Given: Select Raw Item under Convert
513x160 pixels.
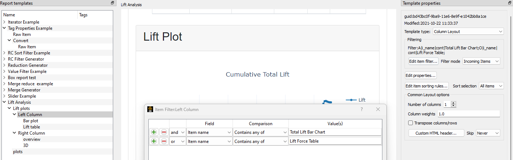Looking at the screenshot, I should pyautogui.click(x=27, y=47).
